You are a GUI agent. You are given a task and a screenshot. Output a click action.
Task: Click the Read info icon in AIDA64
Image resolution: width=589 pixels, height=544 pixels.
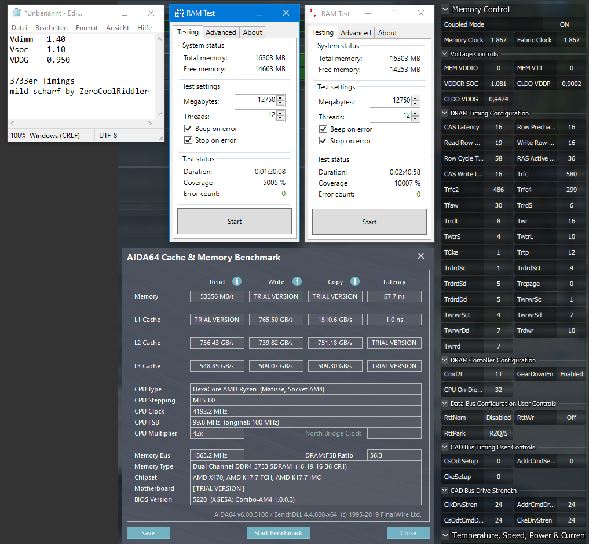click(237, 281)
